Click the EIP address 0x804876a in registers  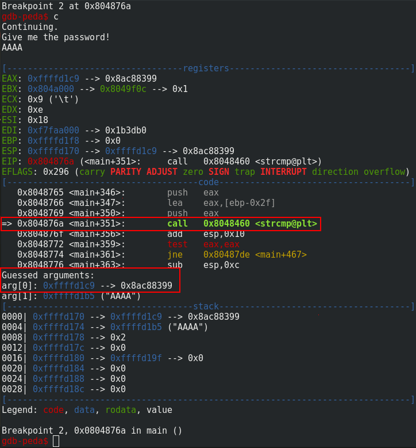[x=51, y=162]
